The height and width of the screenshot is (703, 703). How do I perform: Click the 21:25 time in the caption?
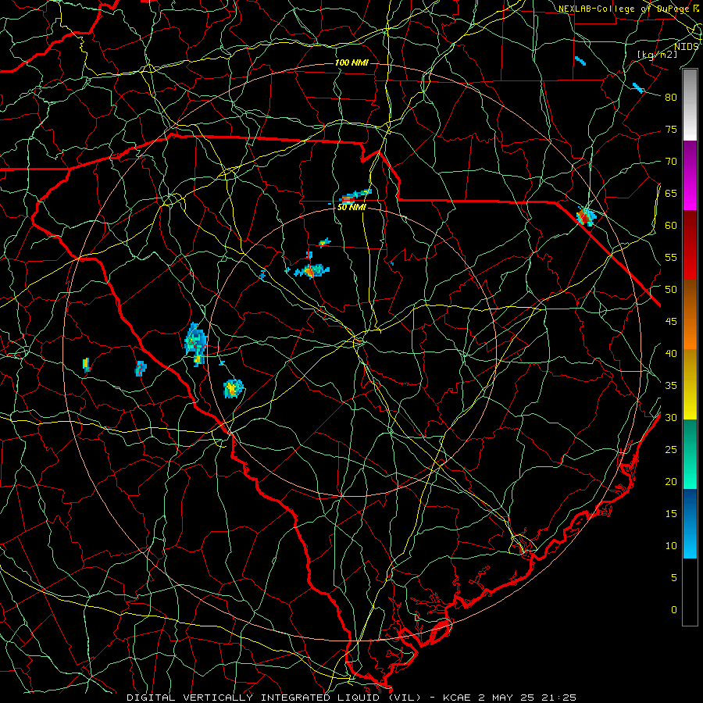[x=558, y=698]
